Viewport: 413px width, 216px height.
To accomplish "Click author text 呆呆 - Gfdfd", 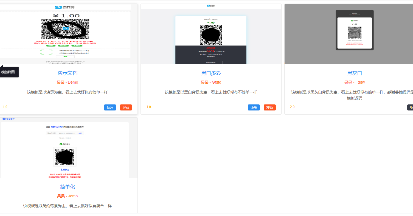I will pos(211,82).
